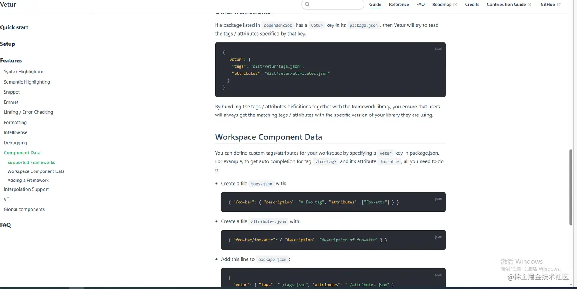
Task: Click the inline code 'attributes.json'
Action: point(269,221)
